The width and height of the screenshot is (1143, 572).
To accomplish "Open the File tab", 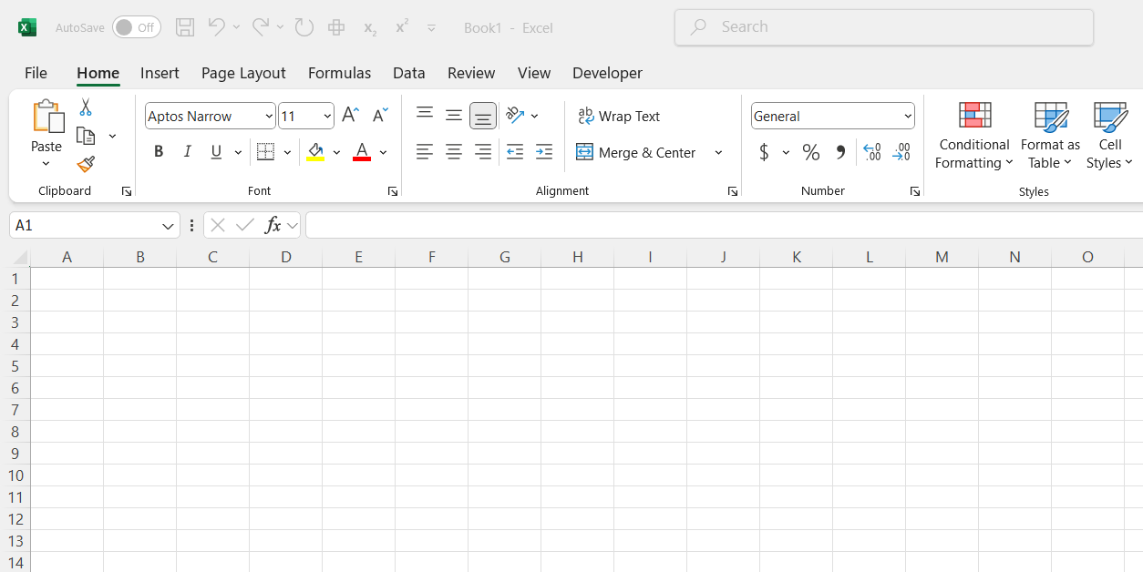I will tap(36, 73).
